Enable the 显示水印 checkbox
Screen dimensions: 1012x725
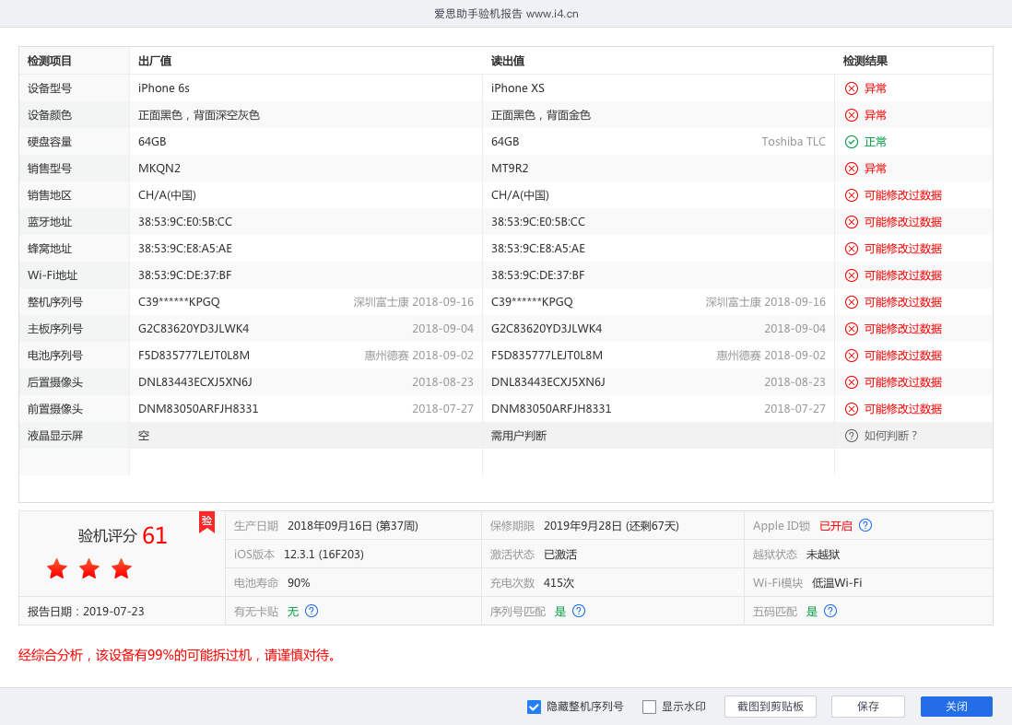649,707
